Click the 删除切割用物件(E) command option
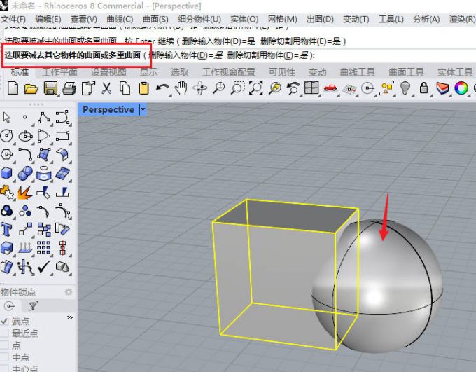 (x=268, y=55)
